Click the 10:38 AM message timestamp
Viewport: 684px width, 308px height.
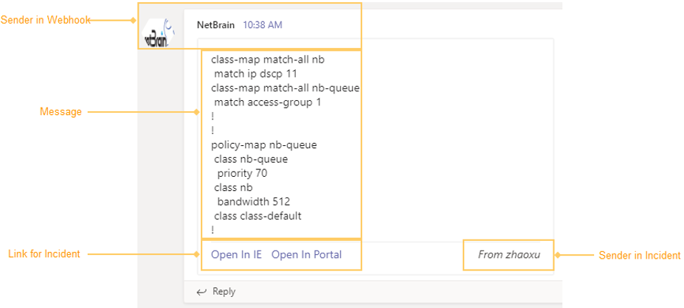[263, 24]
